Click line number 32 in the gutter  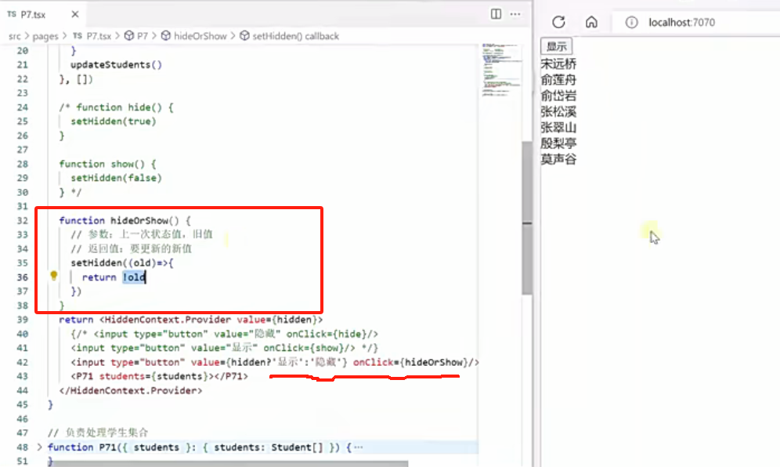click(x=23, y=220)
